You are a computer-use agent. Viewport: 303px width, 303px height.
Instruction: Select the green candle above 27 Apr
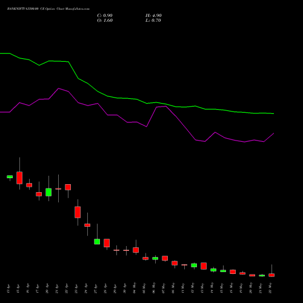click(x=97, y=242)
